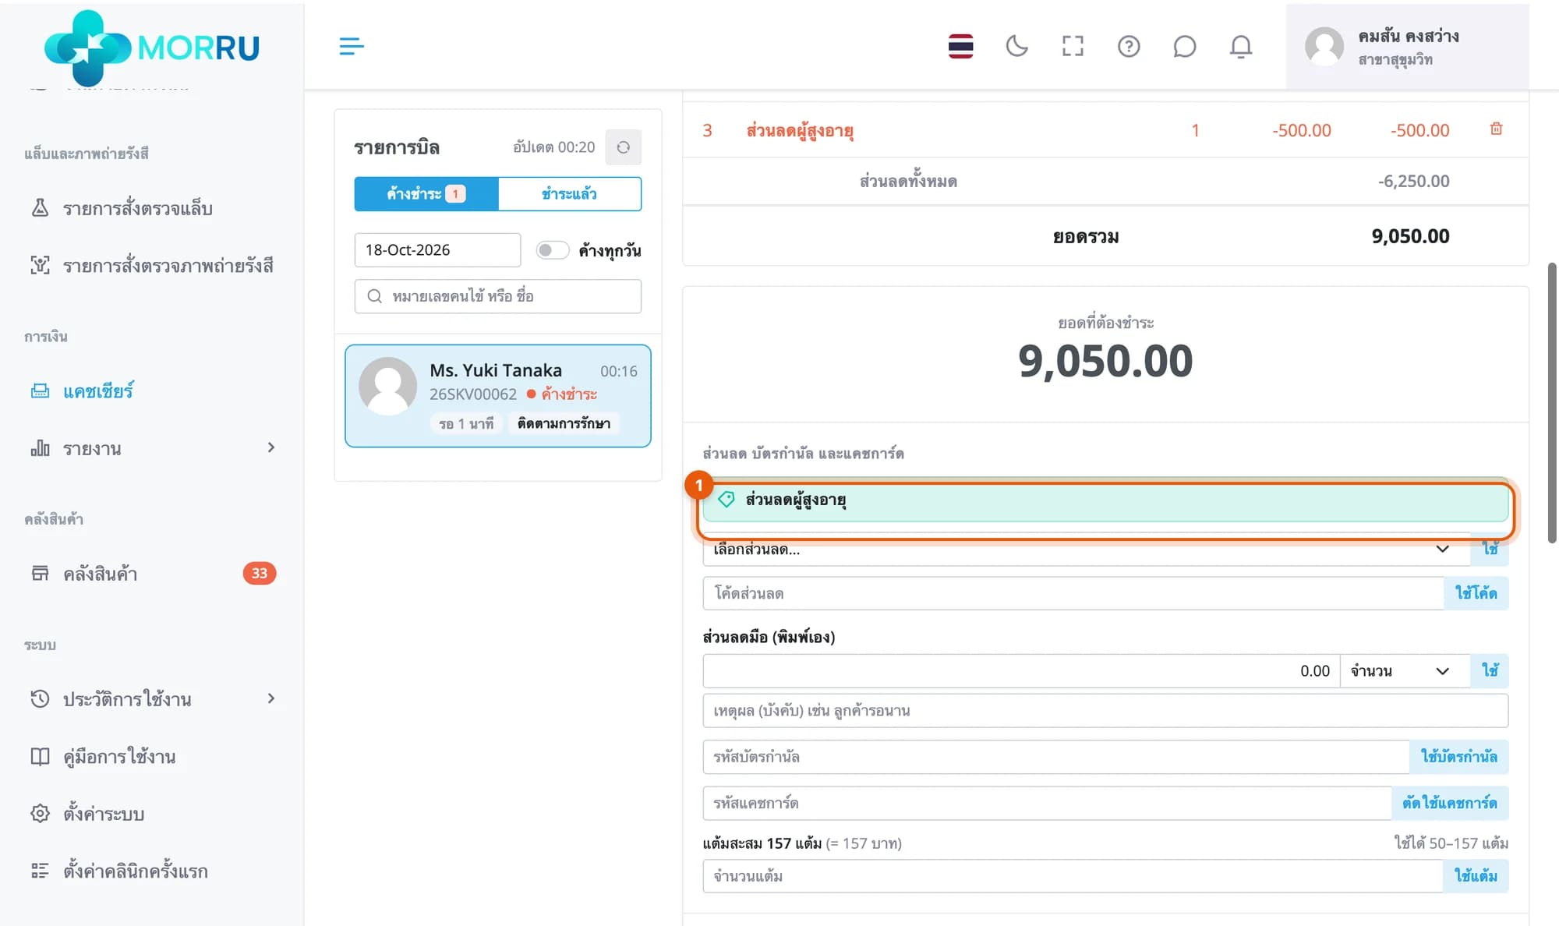The width and height of the screenshot is (1559, 926).
Task: Refresh the bill list
Action: 623,147
